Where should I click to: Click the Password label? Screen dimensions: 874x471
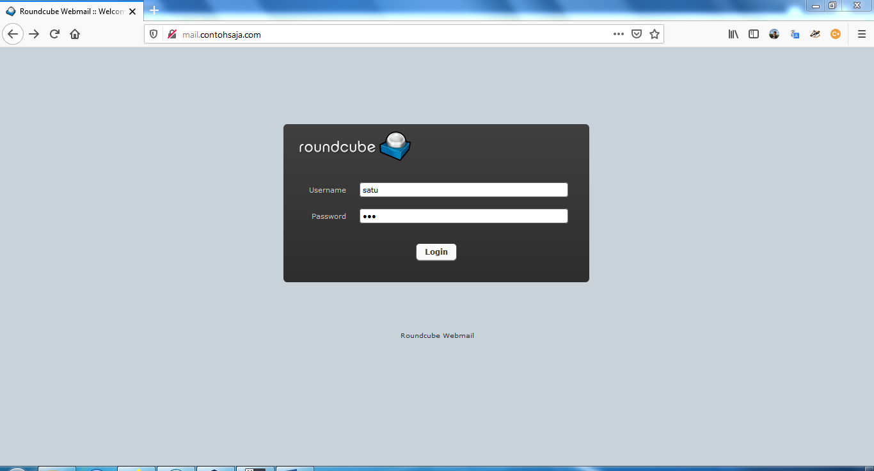point(329,216)
